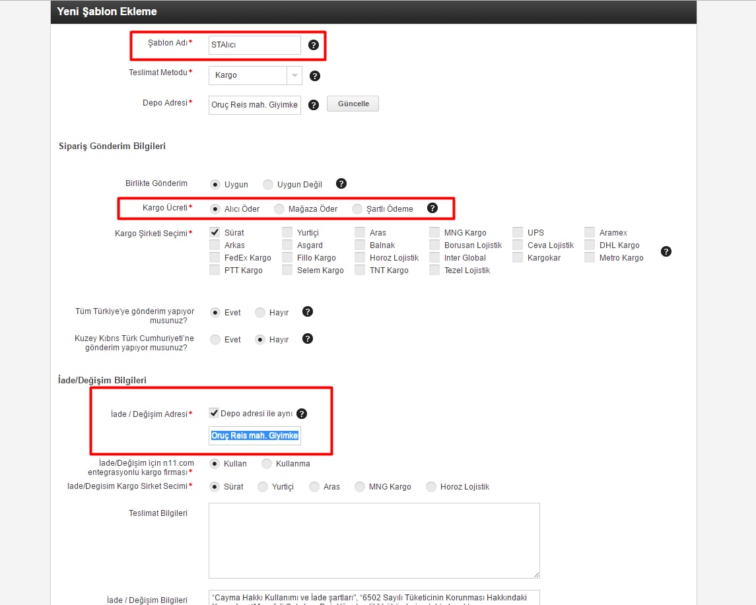The height and width of the screenshot is (605, 756).
Task: Check the Borusan Lojistik checkbox
Action: point(434,245)
